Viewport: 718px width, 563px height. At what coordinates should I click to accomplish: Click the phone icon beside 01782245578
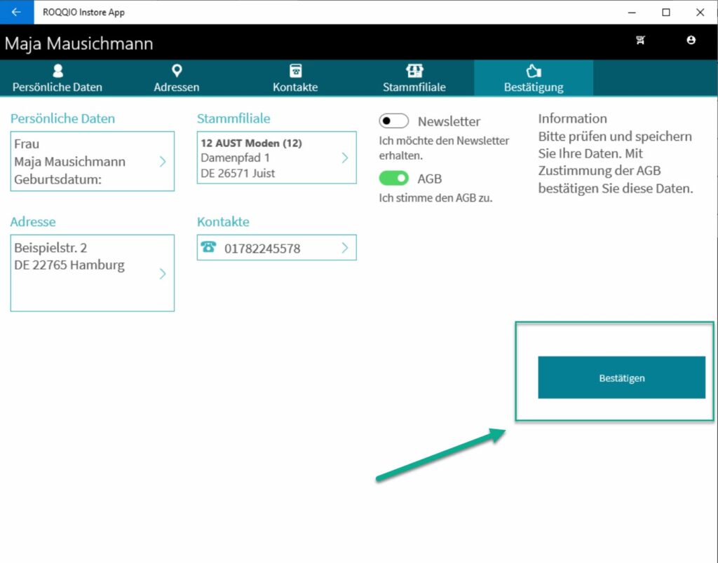208,247
